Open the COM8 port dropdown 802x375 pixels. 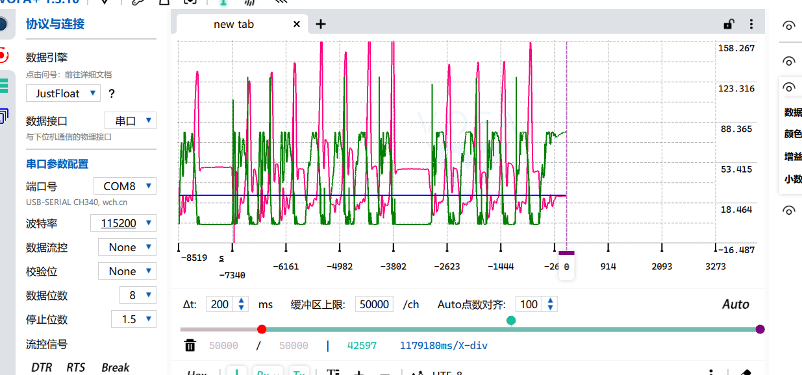point(125,186)
